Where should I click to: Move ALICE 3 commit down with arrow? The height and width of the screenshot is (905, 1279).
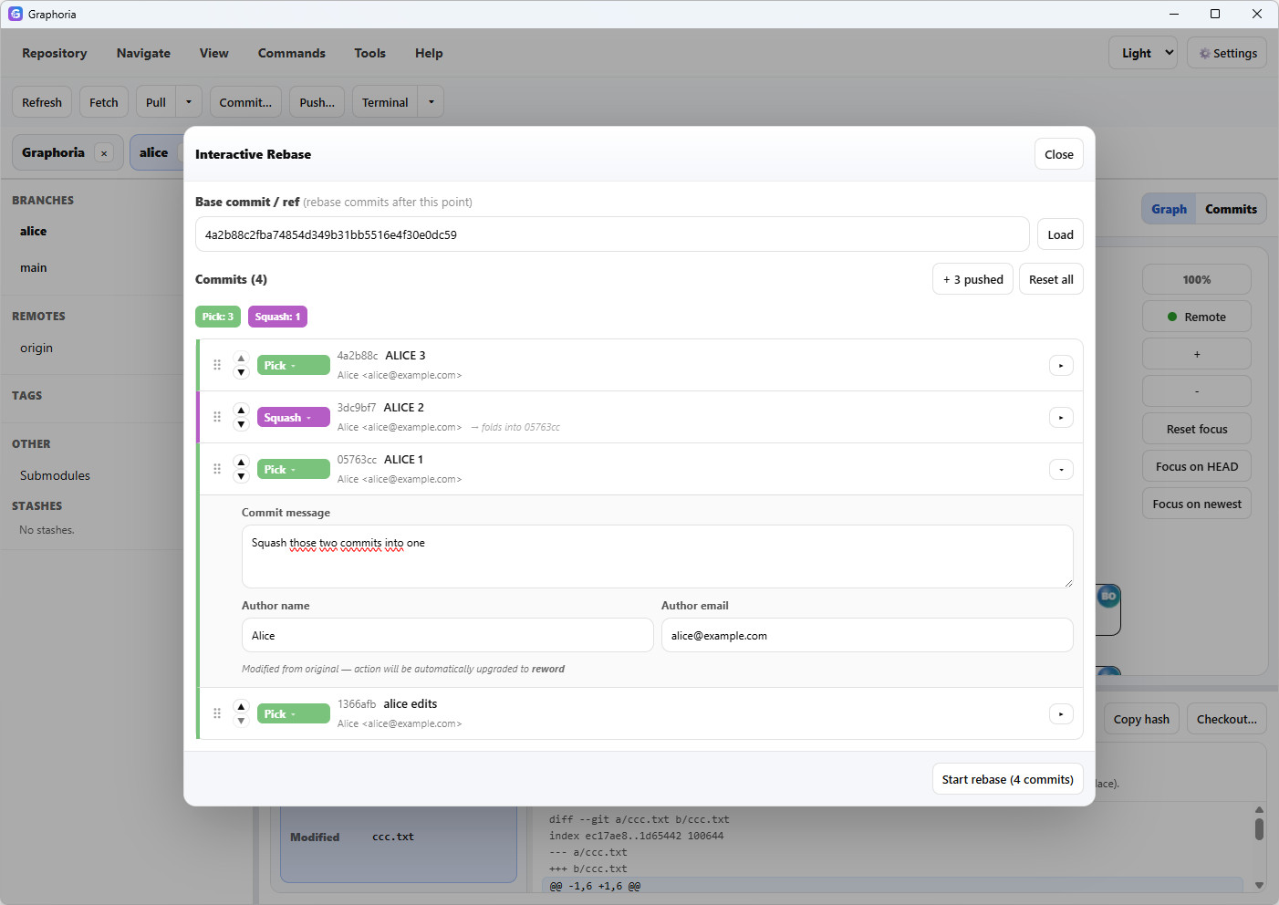241,372
